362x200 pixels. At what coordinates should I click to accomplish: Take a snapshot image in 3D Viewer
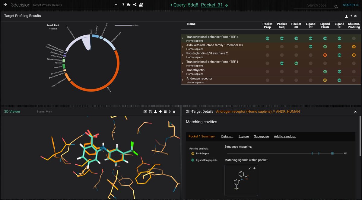[x=145, y=112]
